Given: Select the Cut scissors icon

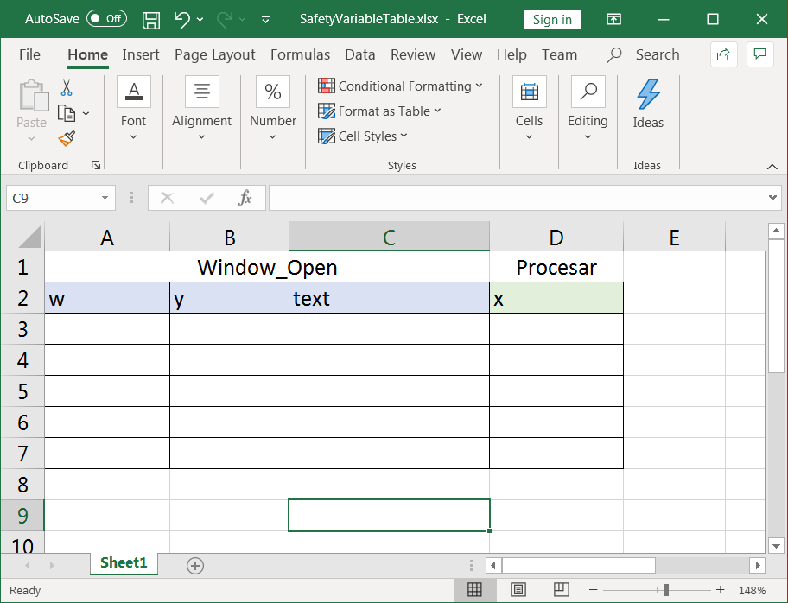Looking at the screenshot, I should 67,87.
